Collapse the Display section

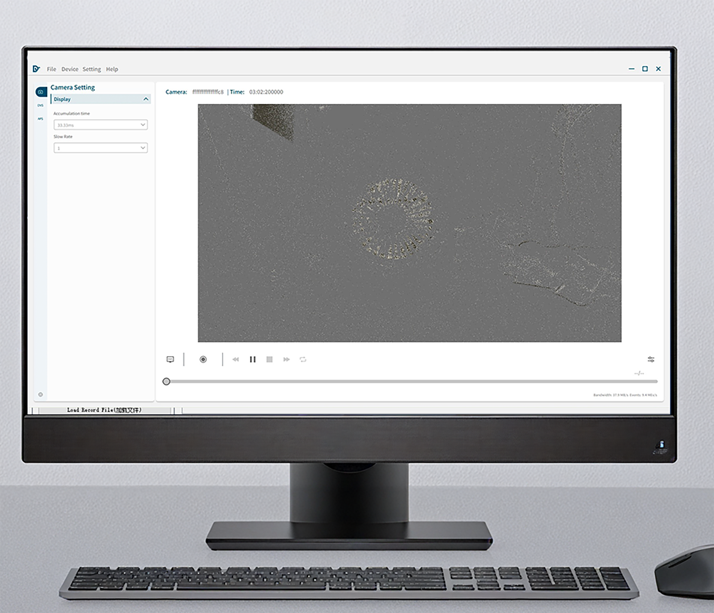click(146, 99)
